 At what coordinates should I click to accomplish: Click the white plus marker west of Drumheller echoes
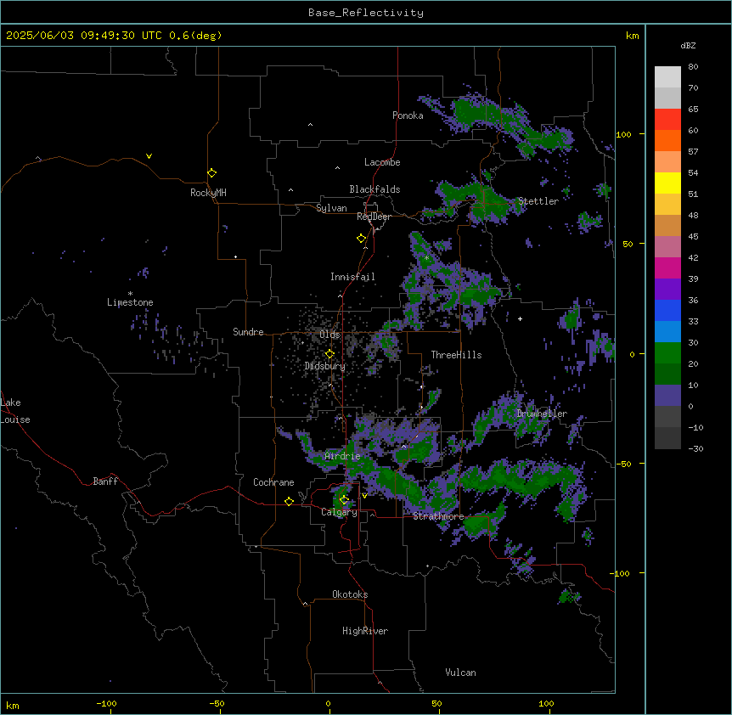520,318
